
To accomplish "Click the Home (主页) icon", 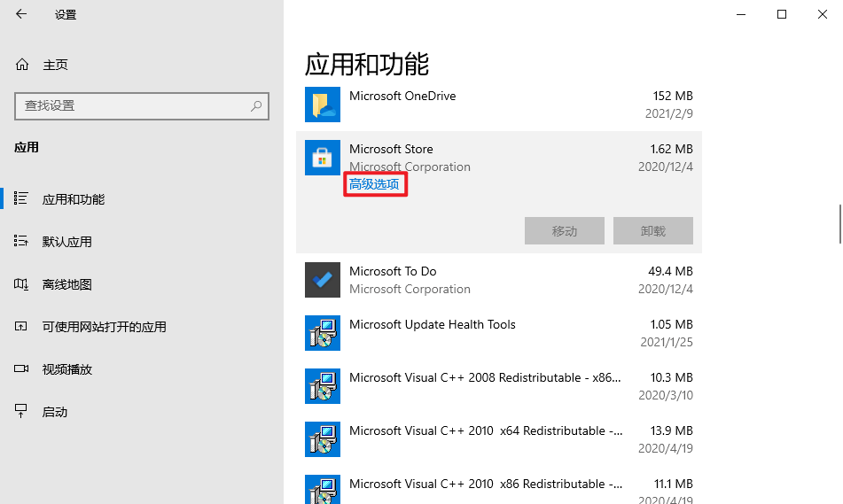I will pyautogui.click(x=22, y=65).
